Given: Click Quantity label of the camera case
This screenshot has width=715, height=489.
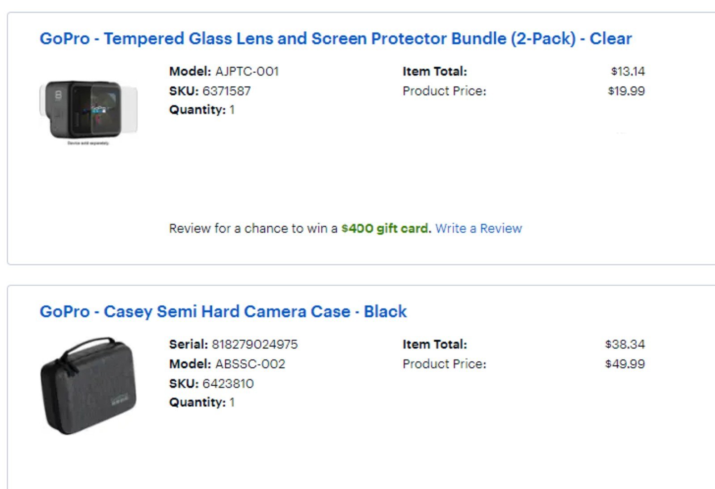Looking at the screenshot, I should [198, 403].
